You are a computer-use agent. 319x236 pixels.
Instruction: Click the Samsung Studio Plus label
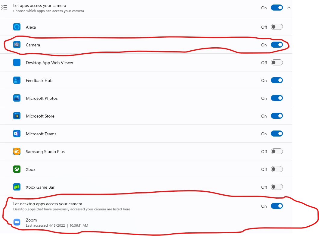(45, 152)
